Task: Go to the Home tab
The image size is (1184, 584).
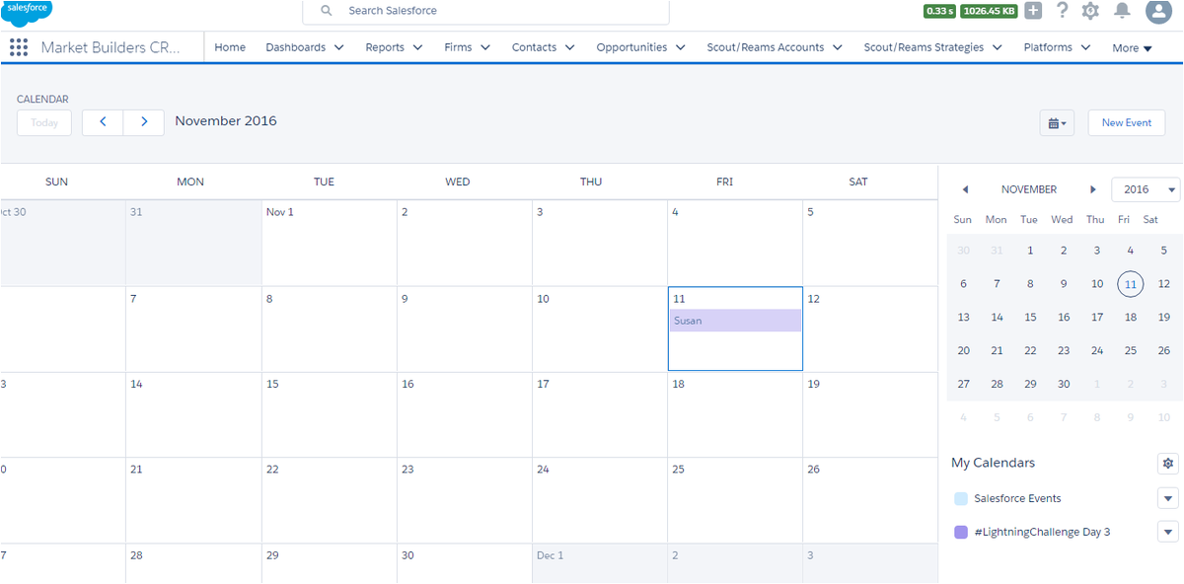Action: (230, 47)
